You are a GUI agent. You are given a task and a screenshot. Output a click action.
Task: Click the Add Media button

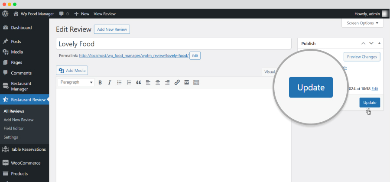(x=72, y=71)
